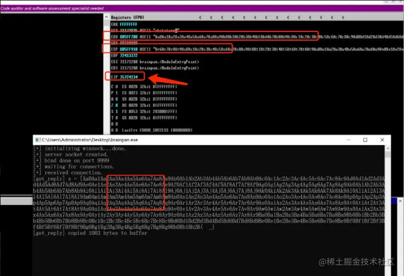
Task: Select the GS 002B segment register entry
Action: pyautogui.click(x=149, y=118)
